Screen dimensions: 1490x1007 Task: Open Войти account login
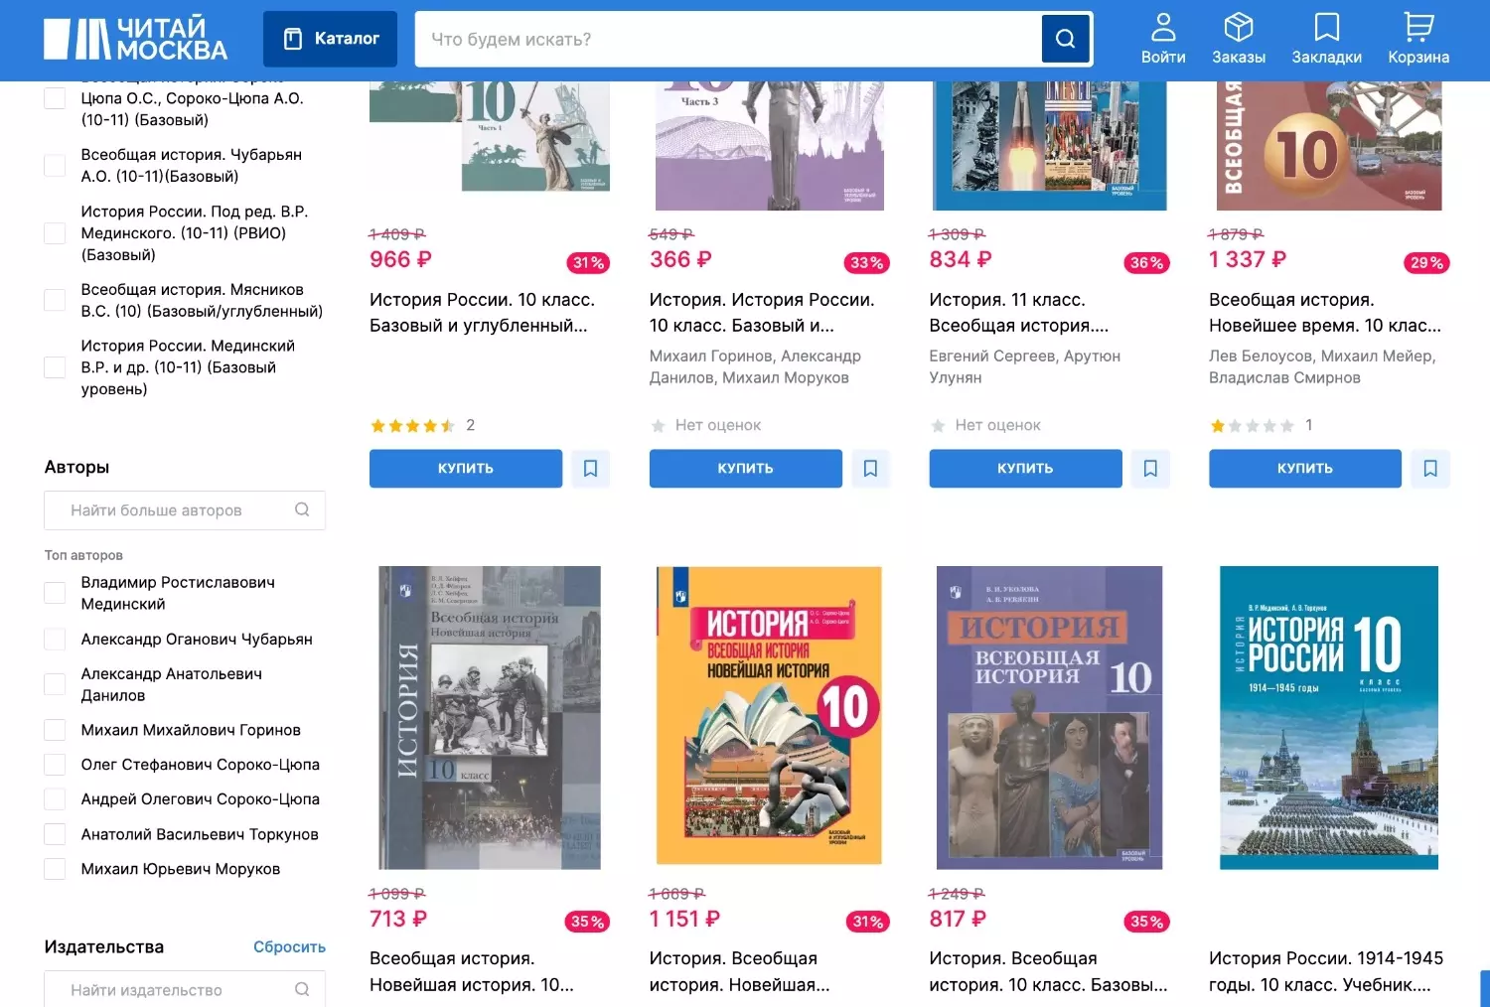(x=1163, y=39)
